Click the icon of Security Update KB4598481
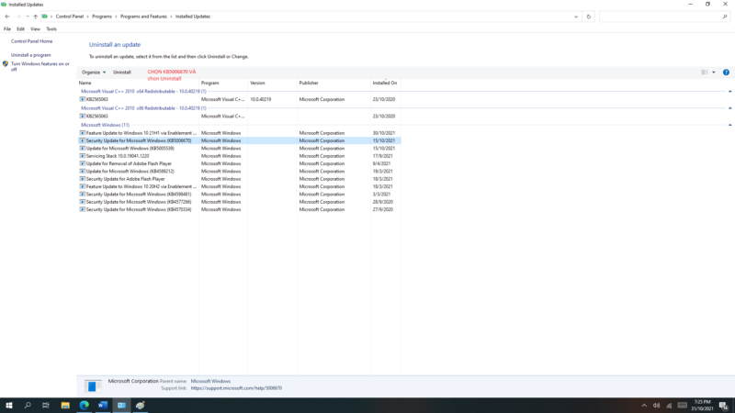 pos(83,195)
